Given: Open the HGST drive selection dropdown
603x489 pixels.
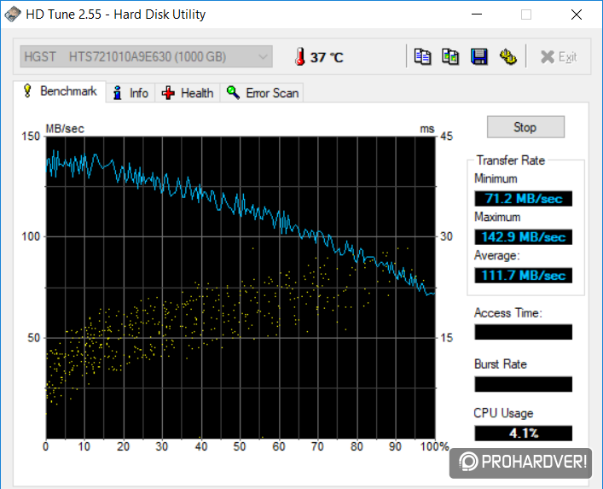Looking at the screenshot, I should tap(146, 56).
